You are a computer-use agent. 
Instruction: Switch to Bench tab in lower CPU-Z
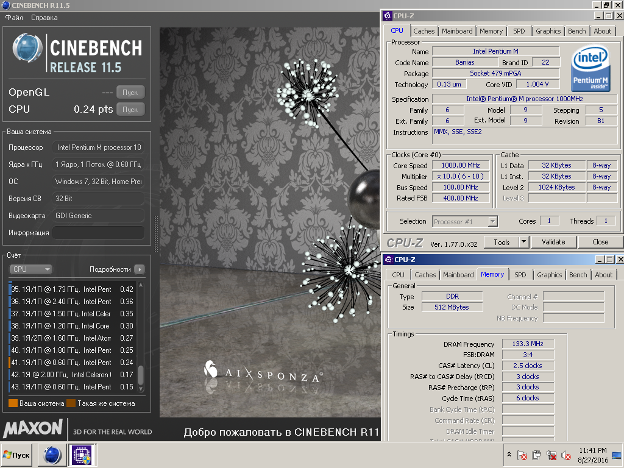coord(578,275)
